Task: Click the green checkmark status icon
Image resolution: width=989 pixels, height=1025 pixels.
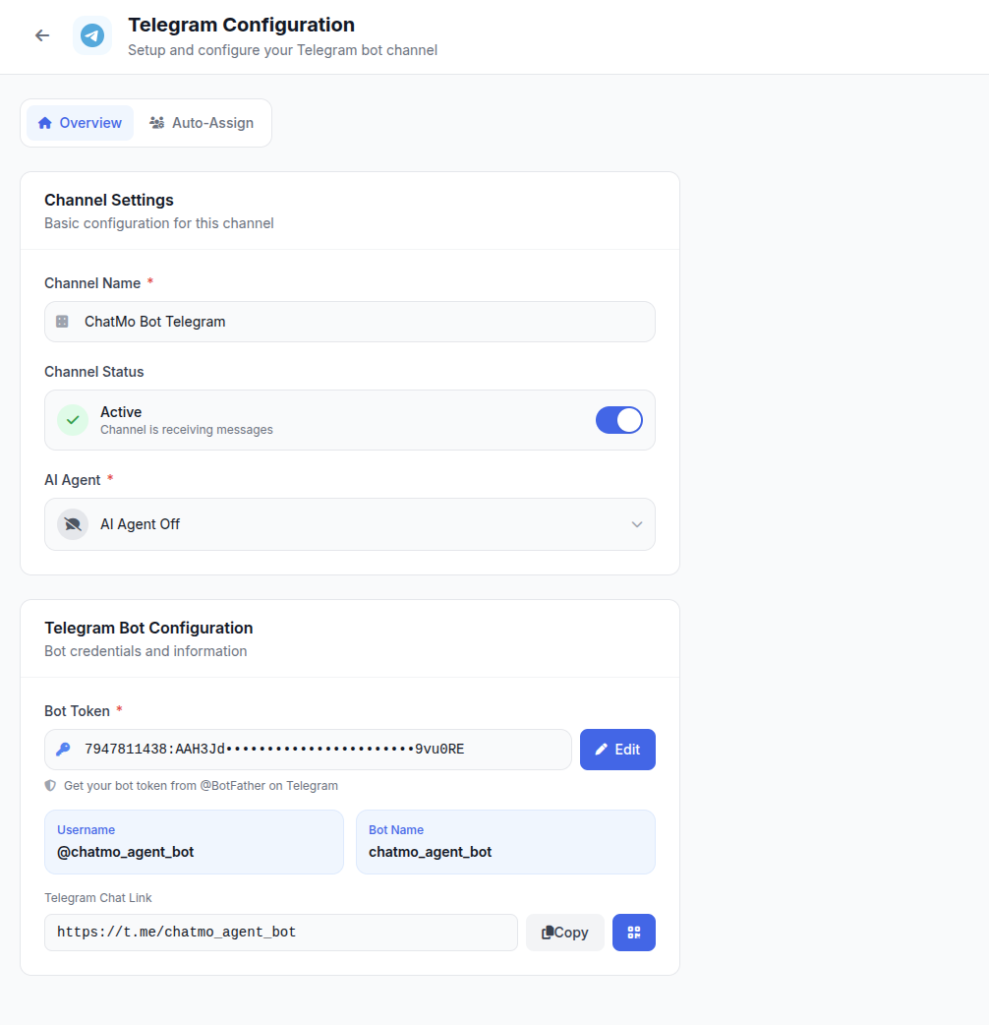Action: (x=73, y=420)
